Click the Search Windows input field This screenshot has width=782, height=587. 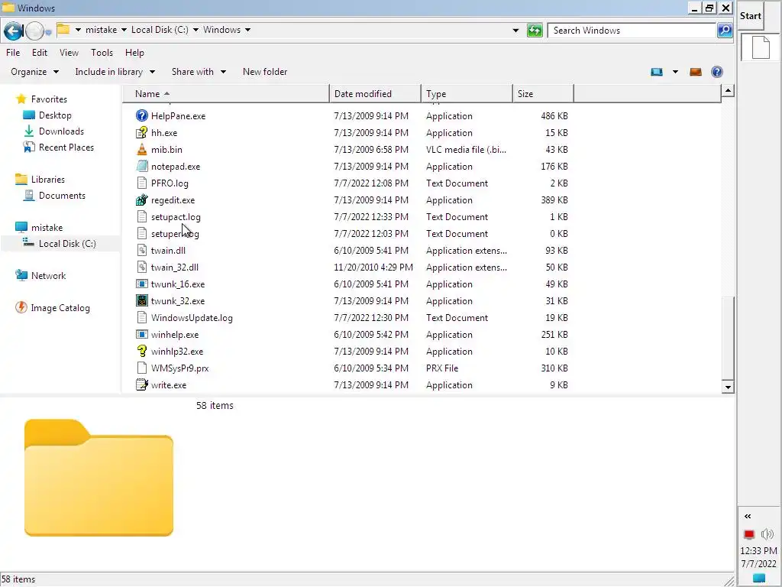pos(632,31)
